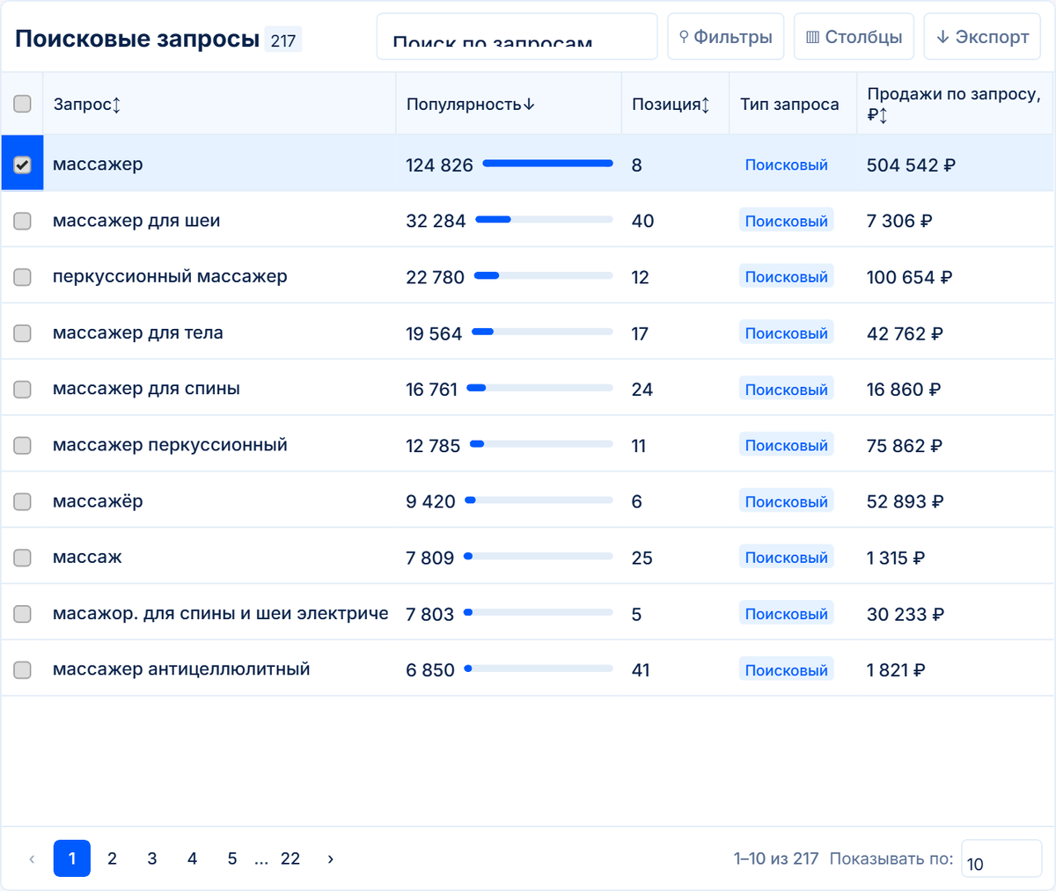Go to next page arrow
This screenshot has height=891, width=1056.
coord(330,858)
